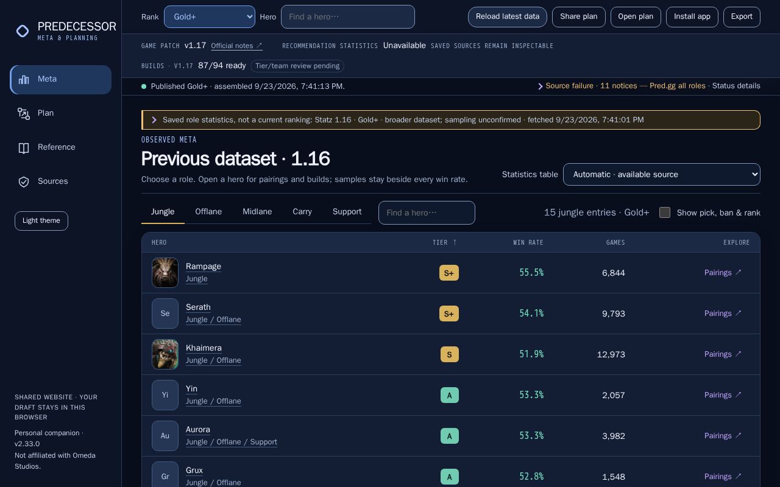The height and width of the screenshot is (487, 780).
Task: Click Reload latest data button
Action: [x=508, y=17]
